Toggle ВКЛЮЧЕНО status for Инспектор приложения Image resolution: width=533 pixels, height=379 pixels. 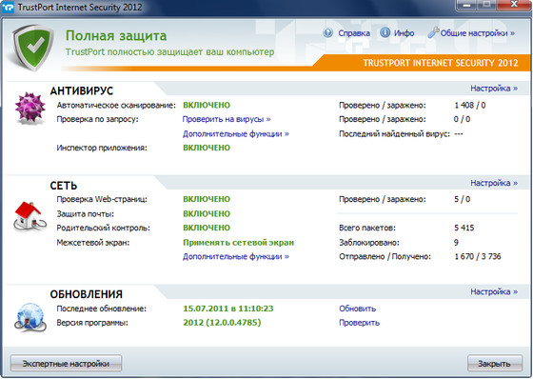[207, 148]
